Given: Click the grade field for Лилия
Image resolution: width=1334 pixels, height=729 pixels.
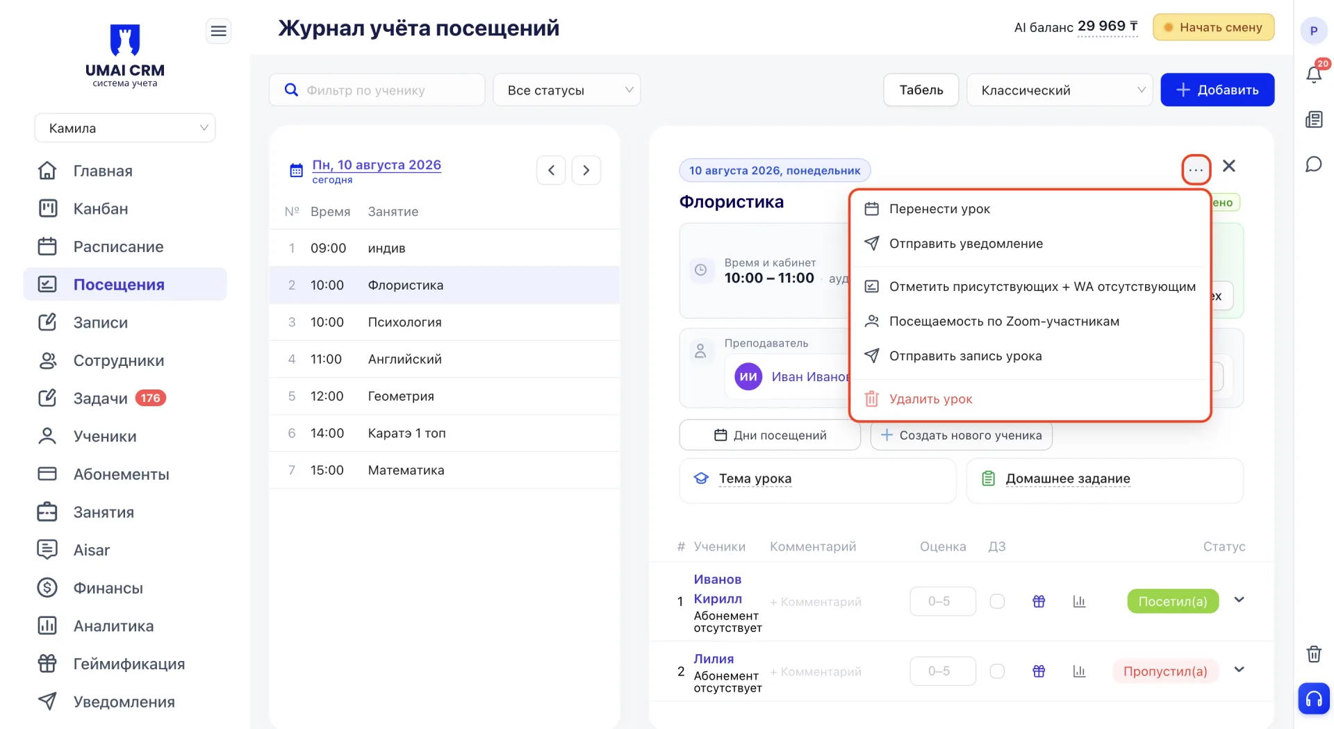Looking at the screenshot, I should [943, 671].
